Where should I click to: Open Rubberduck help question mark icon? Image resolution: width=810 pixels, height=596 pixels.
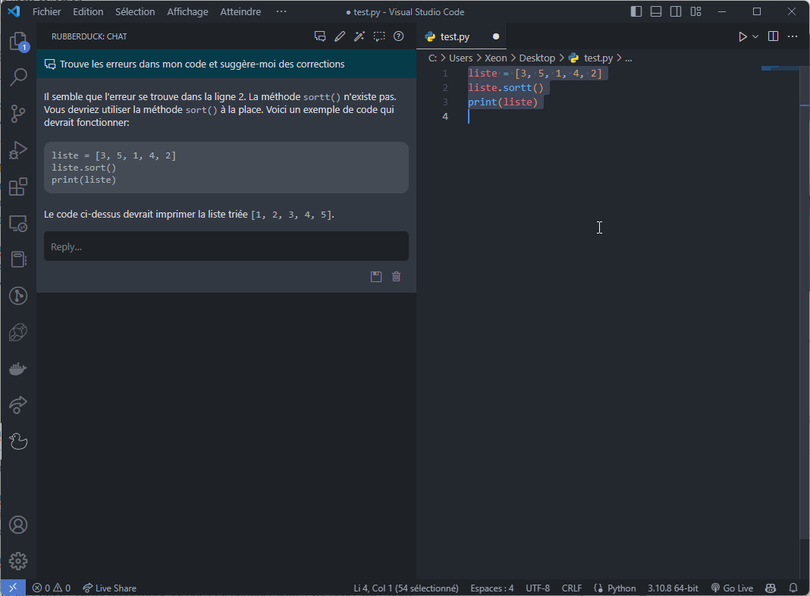coord(398,36)
